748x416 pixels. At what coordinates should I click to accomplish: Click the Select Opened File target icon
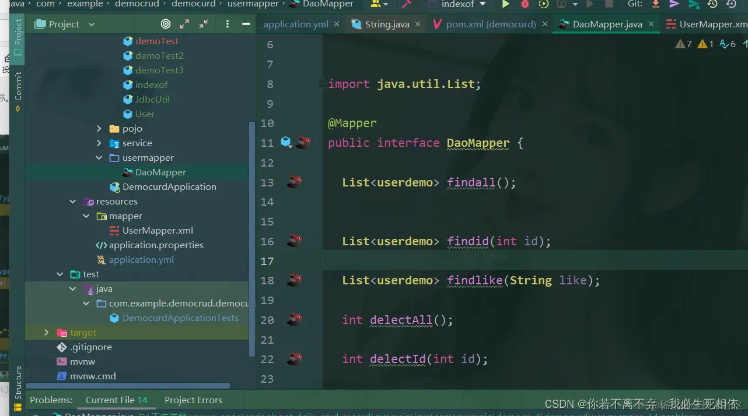[166, 24]
